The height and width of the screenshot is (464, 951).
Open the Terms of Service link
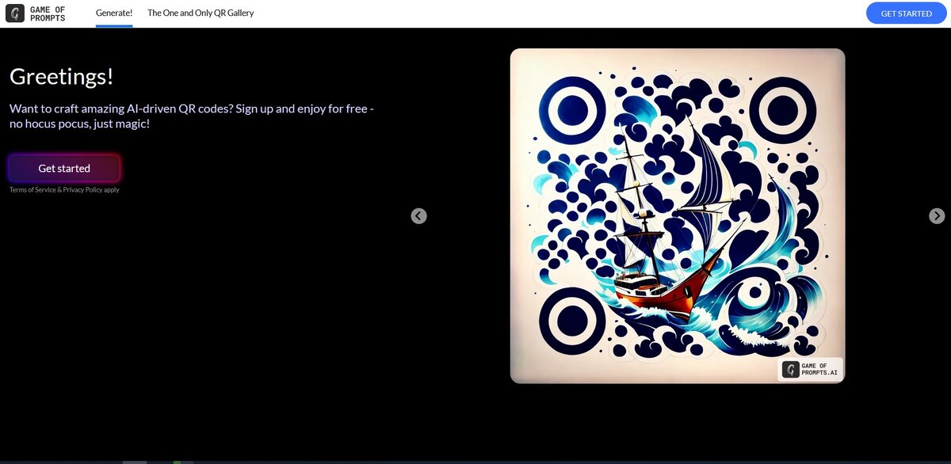tap(32, 190)
